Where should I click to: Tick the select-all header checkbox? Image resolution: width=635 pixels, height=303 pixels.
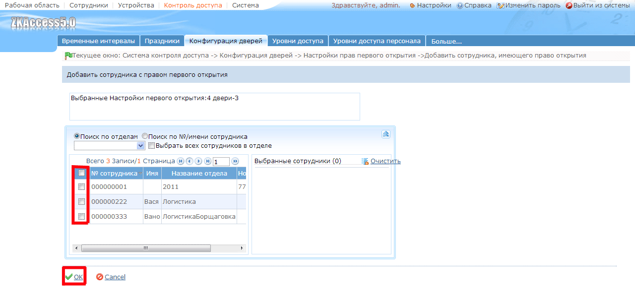pyautogui.click(x=82, y=173)
